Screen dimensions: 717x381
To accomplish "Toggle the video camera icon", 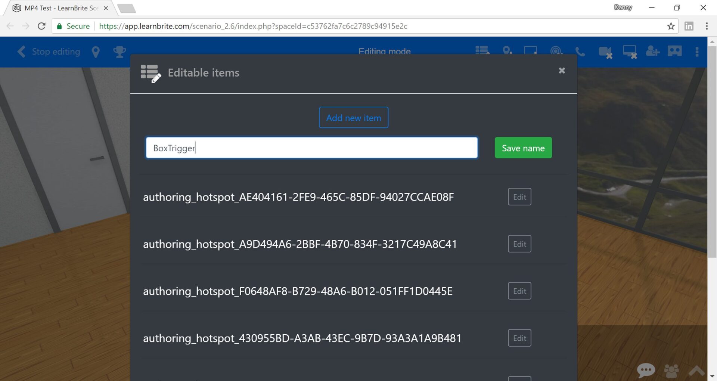I will pos(605,52).
